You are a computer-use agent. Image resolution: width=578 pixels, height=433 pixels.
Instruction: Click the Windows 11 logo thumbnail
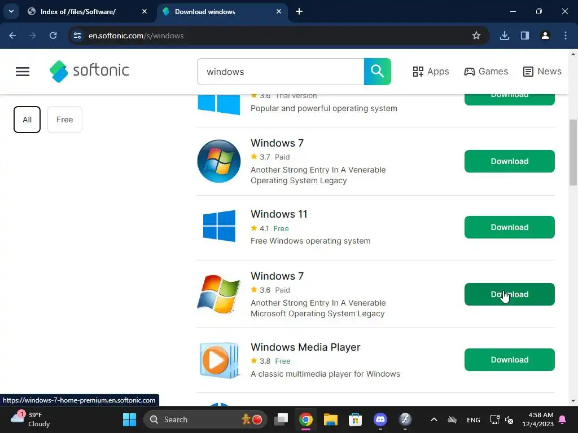[219, 226]
